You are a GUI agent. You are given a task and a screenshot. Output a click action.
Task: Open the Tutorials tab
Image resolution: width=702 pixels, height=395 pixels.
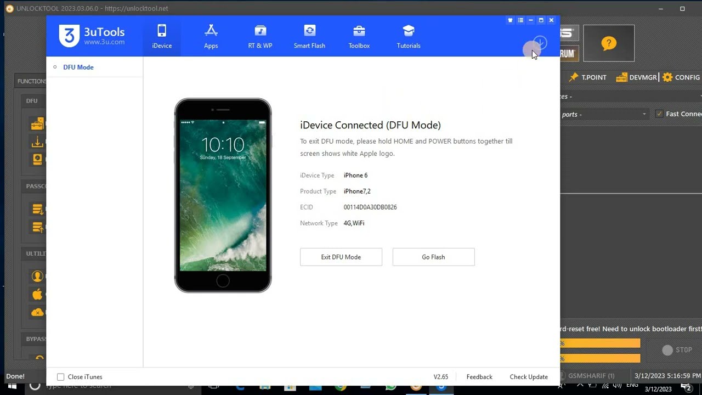point(409,37)
